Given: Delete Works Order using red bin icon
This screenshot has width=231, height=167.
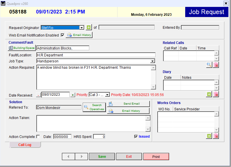Looking at the screenshot, I should coord(216,136).
